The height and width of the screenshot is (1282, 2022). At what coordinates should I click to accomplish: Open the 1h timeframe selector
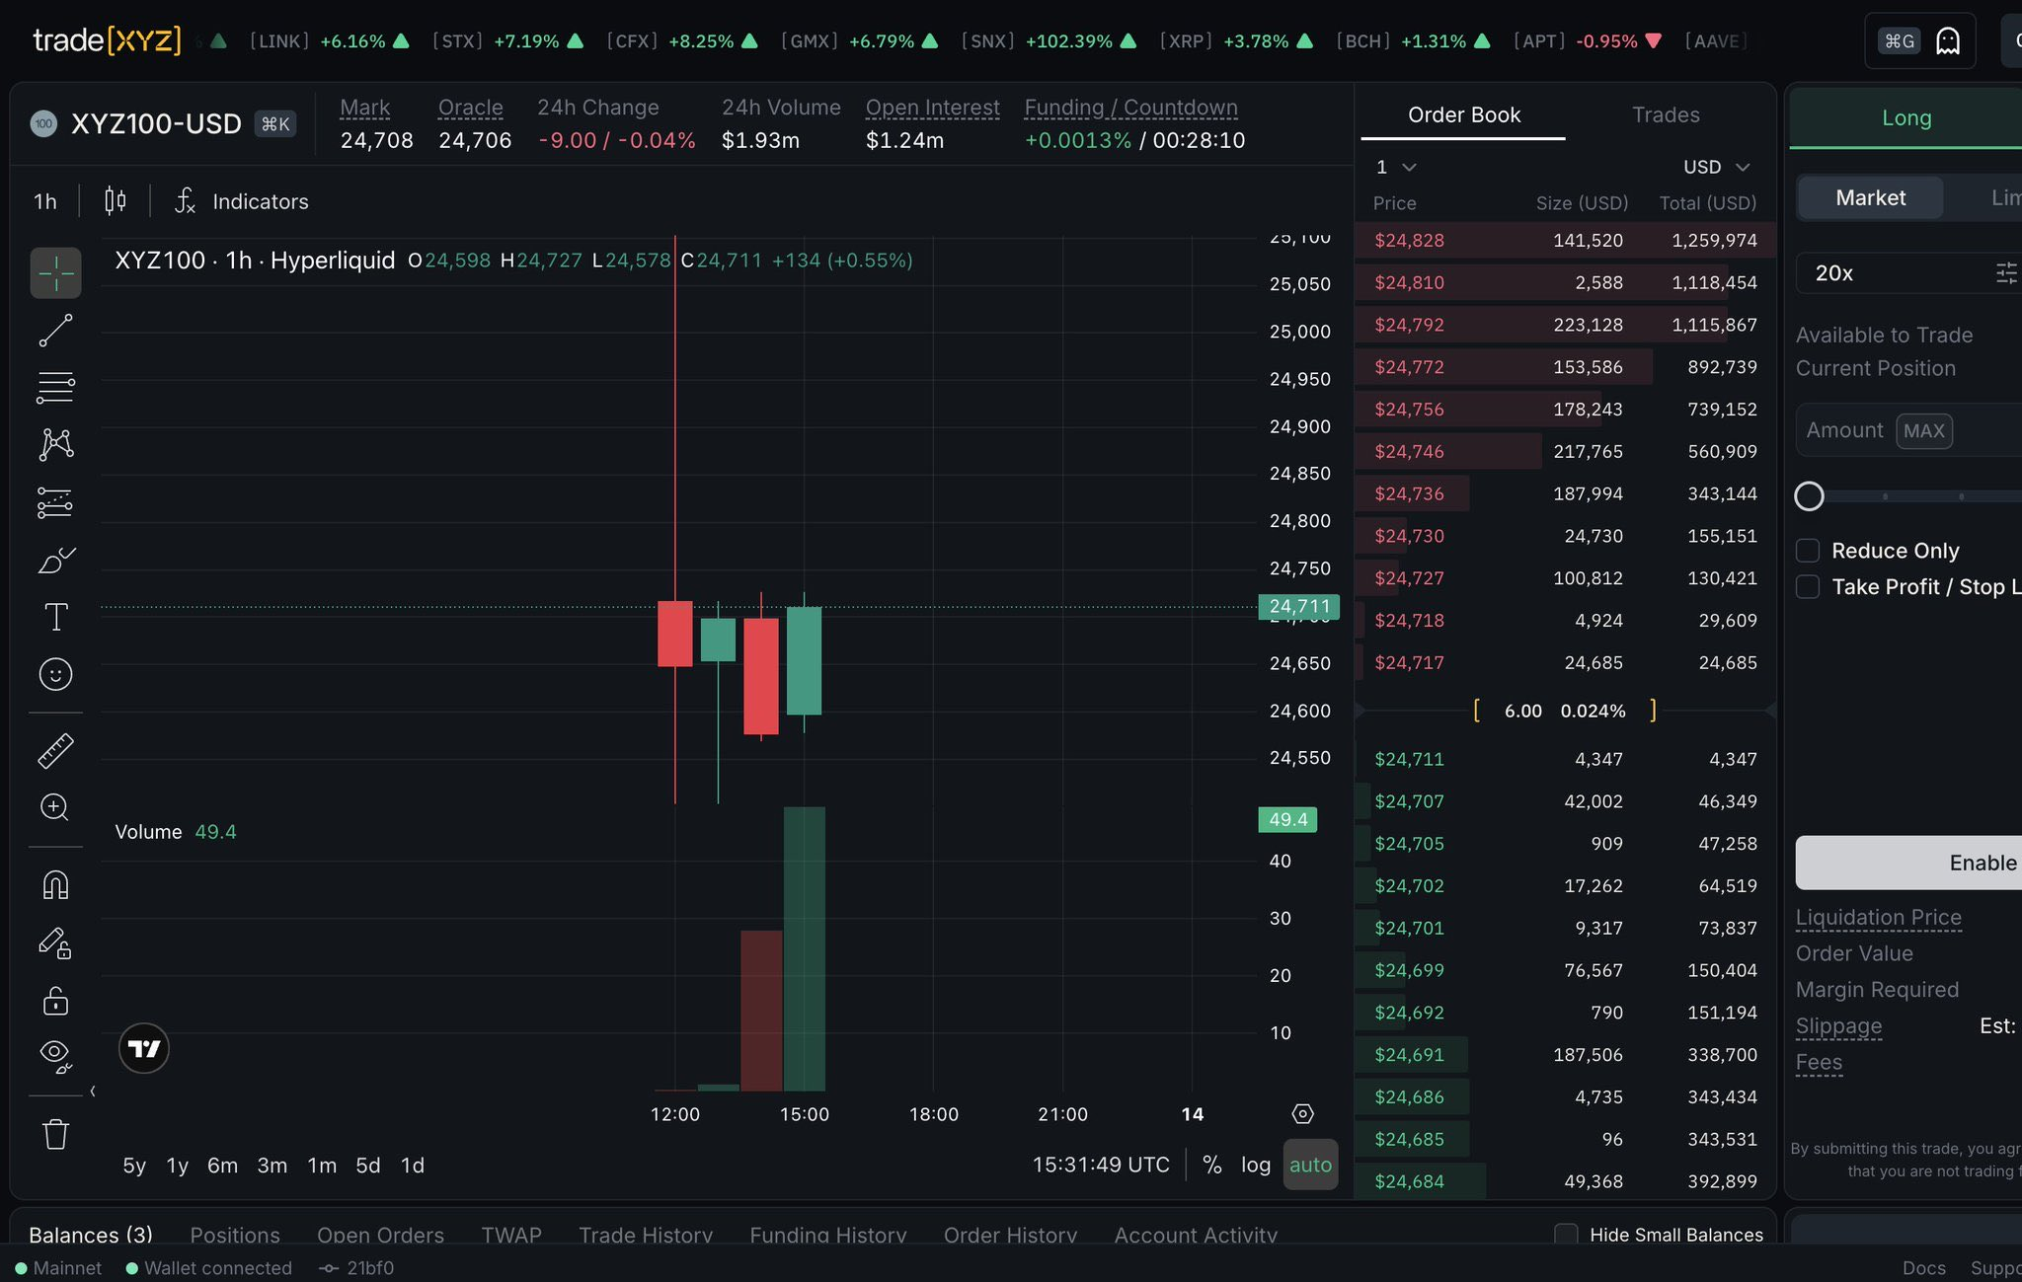(45, 201)
